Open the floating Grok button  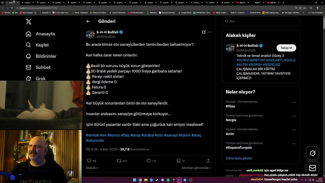(313, 153)
